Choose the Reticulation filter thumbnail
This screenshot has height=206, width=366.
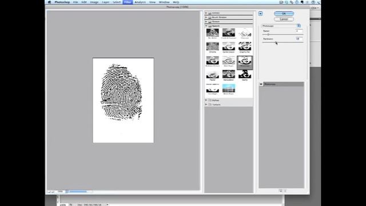click(x=229, y=74)
